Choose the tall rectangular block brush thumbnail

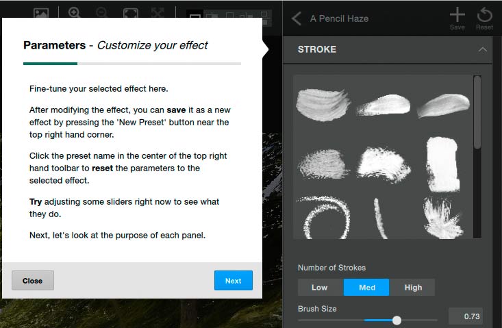tap(443, 164)
